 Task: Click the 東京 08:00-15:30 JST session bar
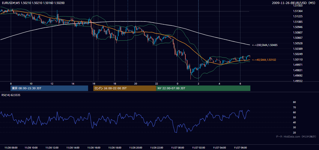point(49,88)
